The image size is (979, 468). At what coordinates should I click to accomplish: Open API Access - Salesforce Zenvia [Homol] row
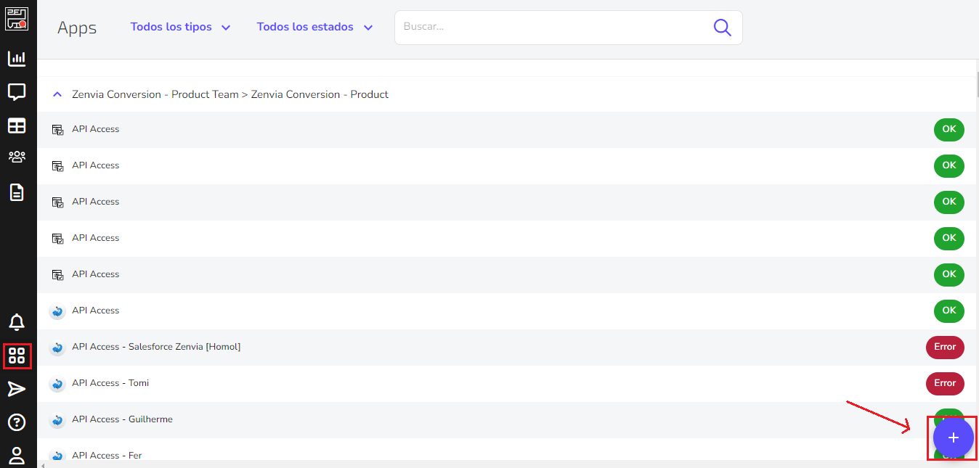pos(506,347)
